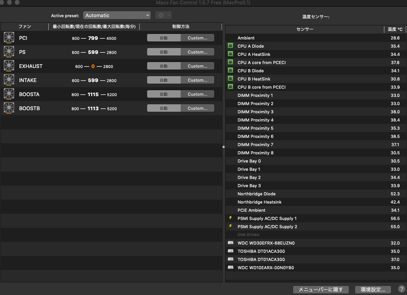Viewport: 407px width, 295px height.
Task: Click the EXHAUST fan icon
Action: tap(9, 66)
